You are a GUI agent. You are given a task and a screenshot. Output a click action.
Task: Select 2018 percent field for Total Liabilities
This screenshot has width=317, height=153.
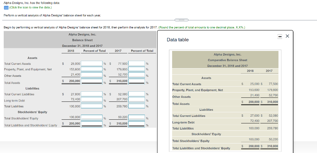coord(92,106)
